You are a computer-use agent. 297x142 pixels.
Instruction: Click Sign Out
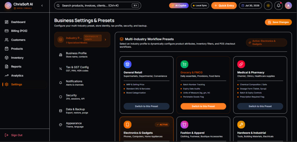click(14, 135)
